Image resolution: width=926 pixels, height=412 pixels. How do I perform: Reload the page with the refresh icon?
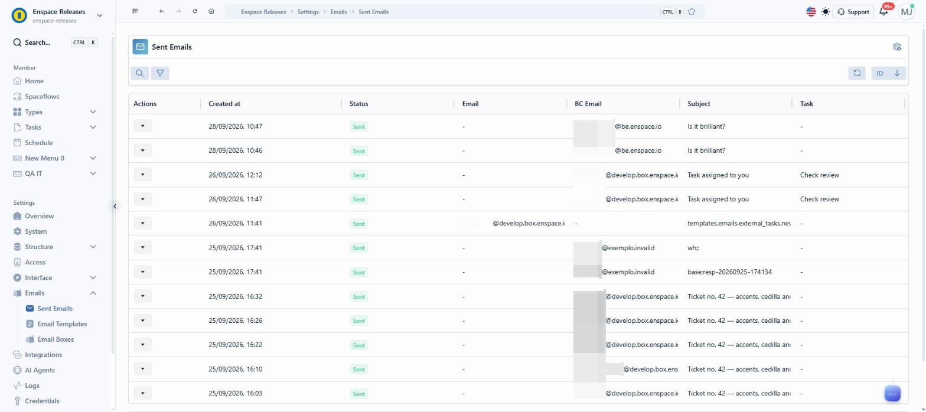(195, 11)
